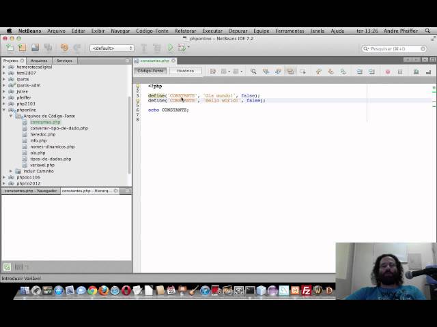Click the Pesquisar search field
The width and height of the screenshot is (437, 327).
tap(394, 48)
